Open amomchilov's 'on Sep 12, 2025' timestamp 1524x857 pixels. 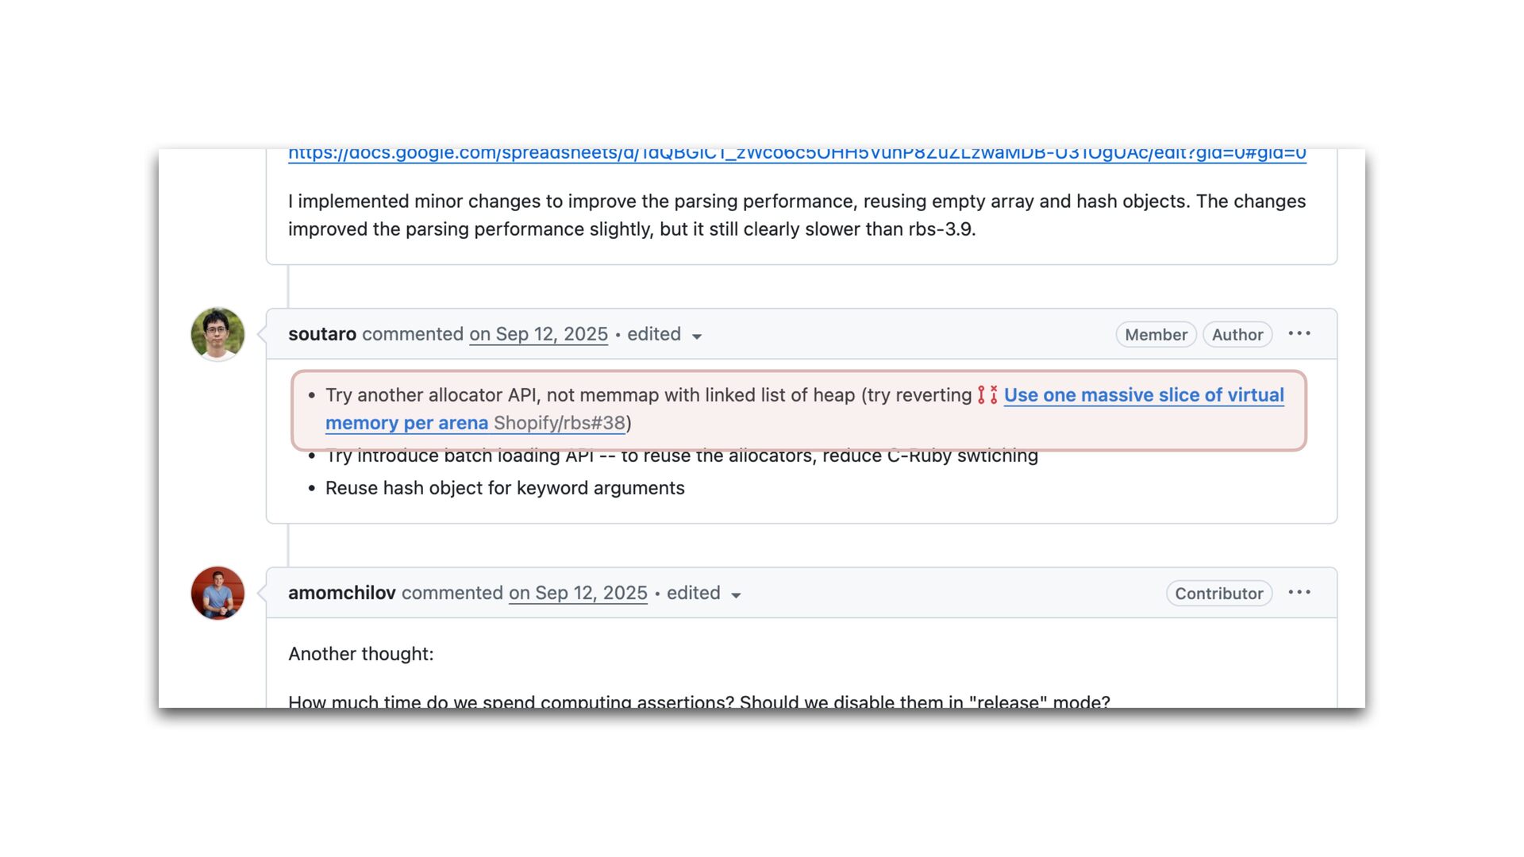578,593
